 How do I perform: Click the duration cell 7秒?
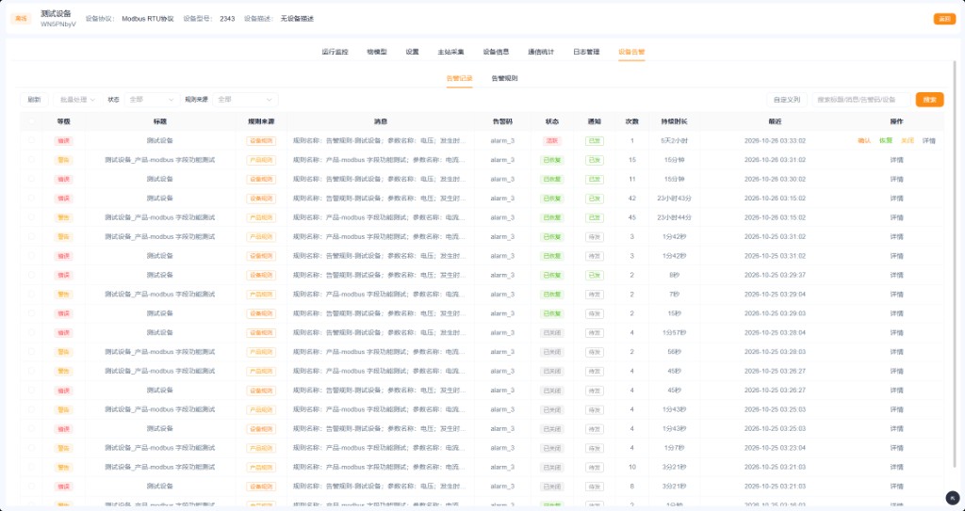pyautogui.click(x=675, y=295)
